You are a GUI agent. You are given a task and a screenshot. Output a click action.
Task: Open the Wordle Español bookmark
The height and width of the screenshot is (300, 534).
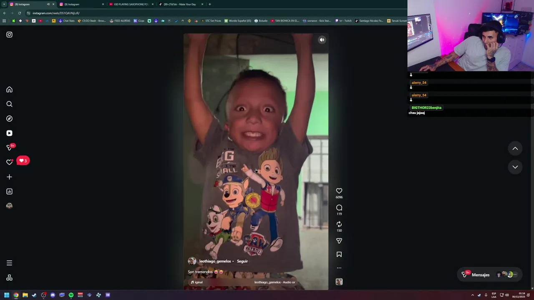click(238, 21)
